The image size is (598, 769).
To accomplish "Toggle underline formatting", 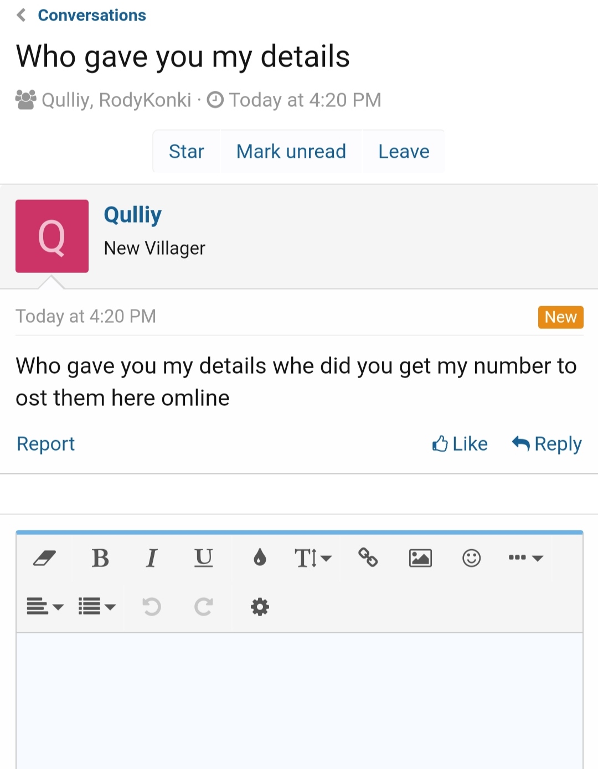I will point(203,558).
